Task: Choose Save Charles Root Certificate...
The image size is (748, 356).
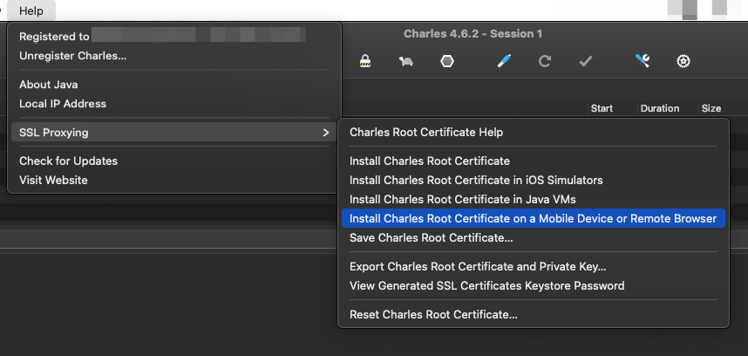Action: 534,237
